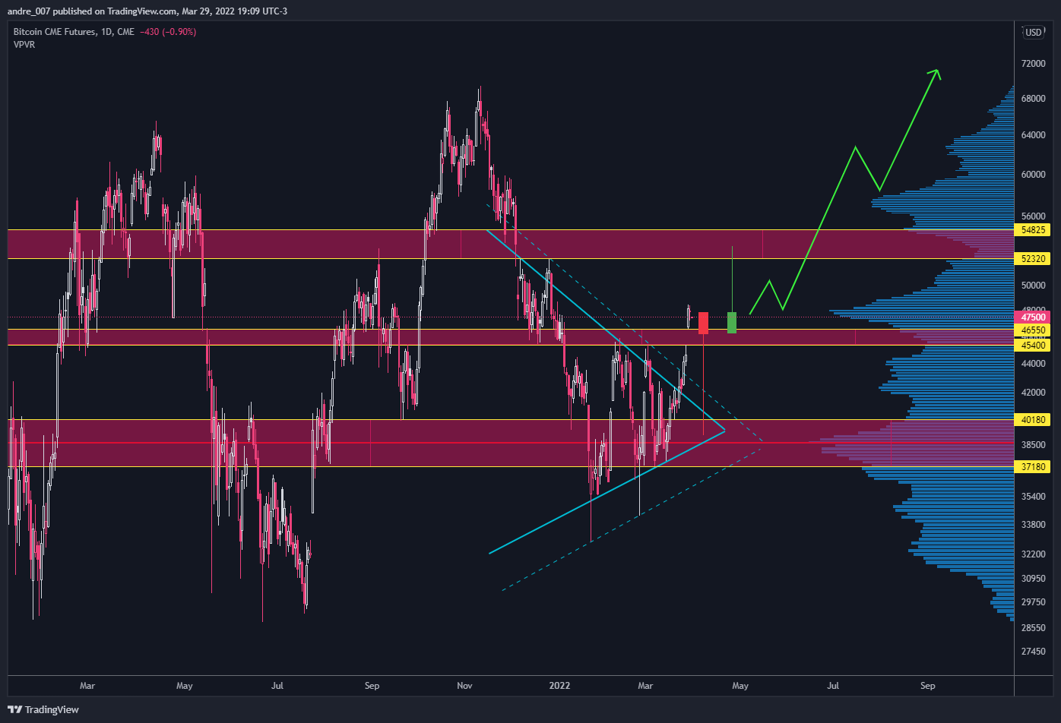1061x723 pixels.
Task: Click the 72000 price axis tick
Action: click(x=1034, y=64)
